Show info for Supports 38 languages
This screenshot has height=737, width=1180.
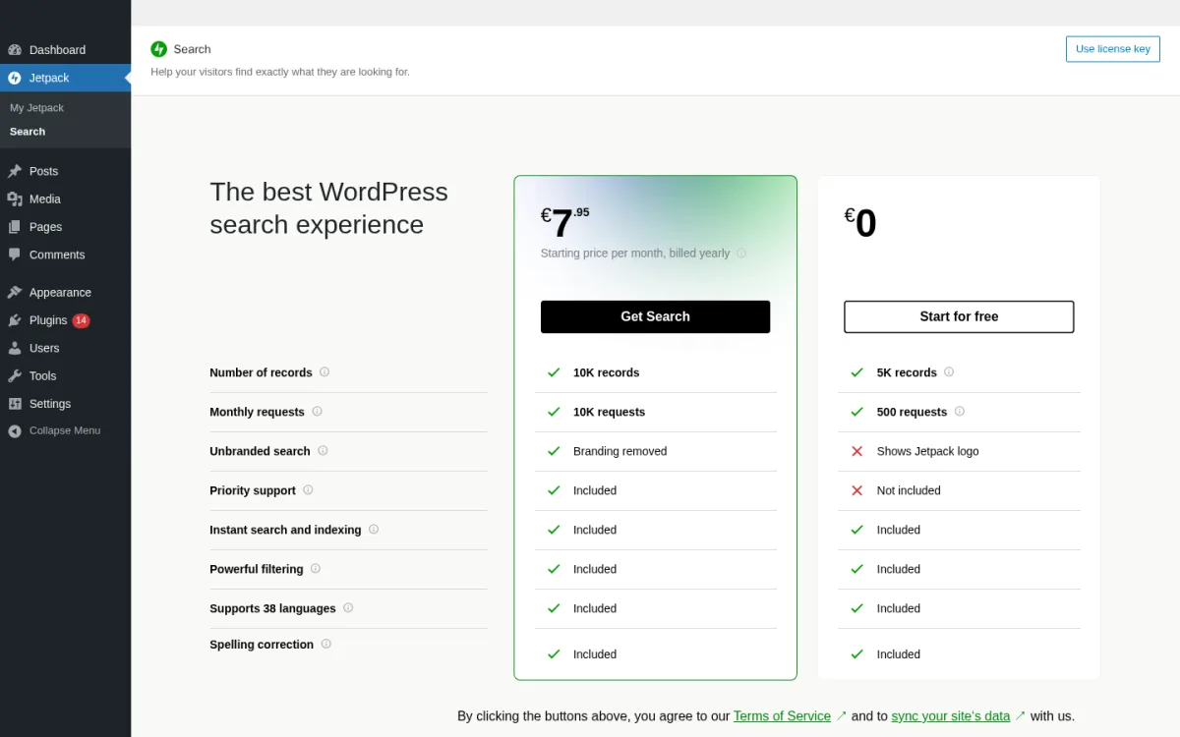[x=348, y=608]
